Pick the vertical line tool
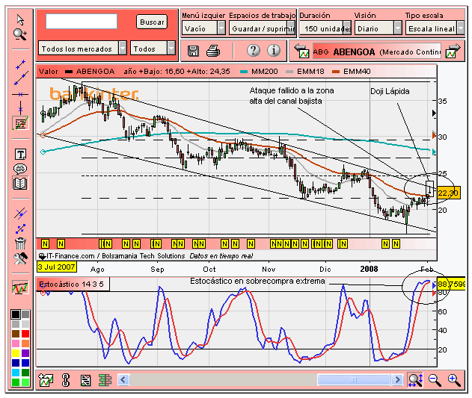472x398 pixels. [x=20, y=107]
